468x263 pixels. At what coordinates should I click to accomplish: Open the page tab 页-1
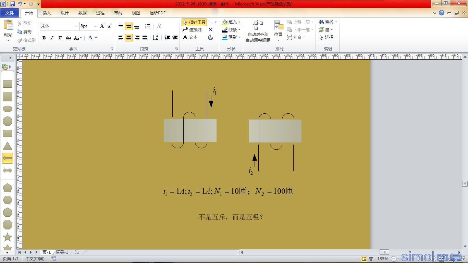pos(47,252)
